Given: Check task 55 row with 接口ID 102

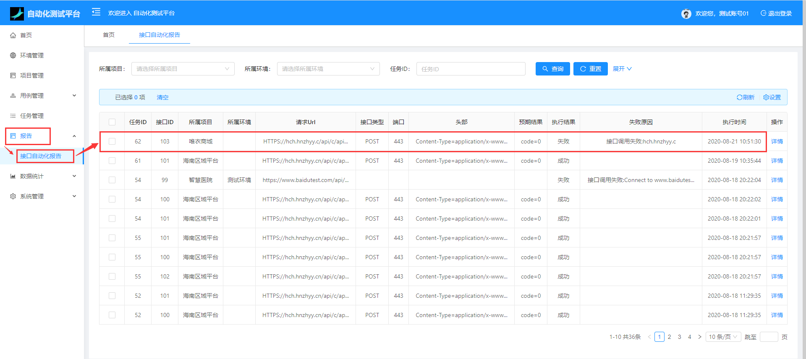Looking at the screenshot, I should tap(112, 276).
